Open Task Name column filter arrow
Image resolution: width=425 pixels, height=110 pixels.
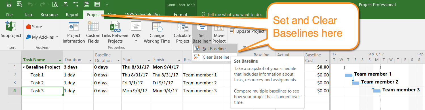pos(60,60)
